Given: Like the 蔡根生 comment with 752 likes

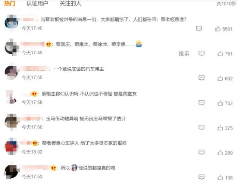Looking at the screenshot, I should point(220,103).
